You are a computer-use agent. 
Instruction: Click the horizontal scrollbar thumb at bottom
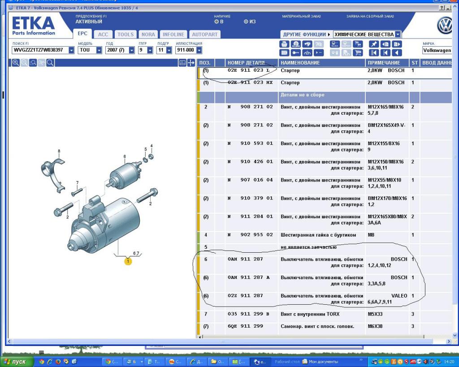tap(222, 341)
